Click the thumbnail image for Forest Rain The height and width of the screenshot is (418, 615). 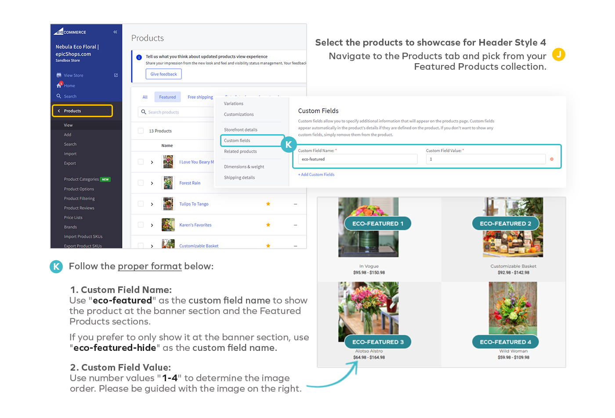[168, 182]
